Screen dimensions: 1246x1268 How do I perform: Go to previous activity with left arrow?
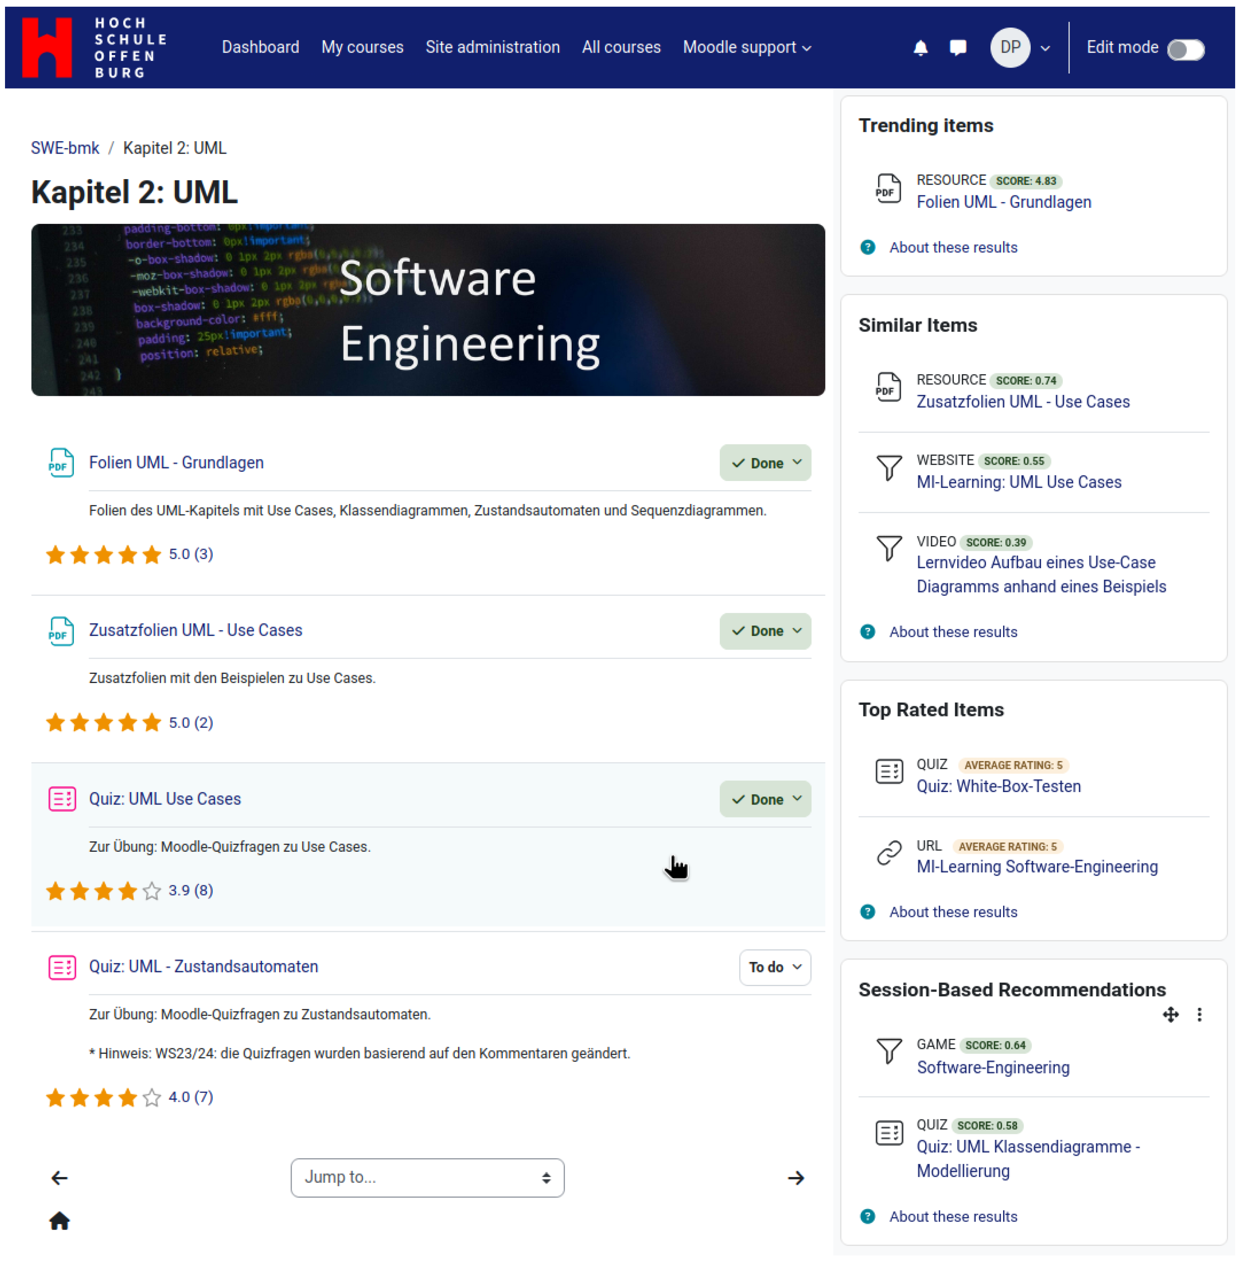[x=60, y=1178]
